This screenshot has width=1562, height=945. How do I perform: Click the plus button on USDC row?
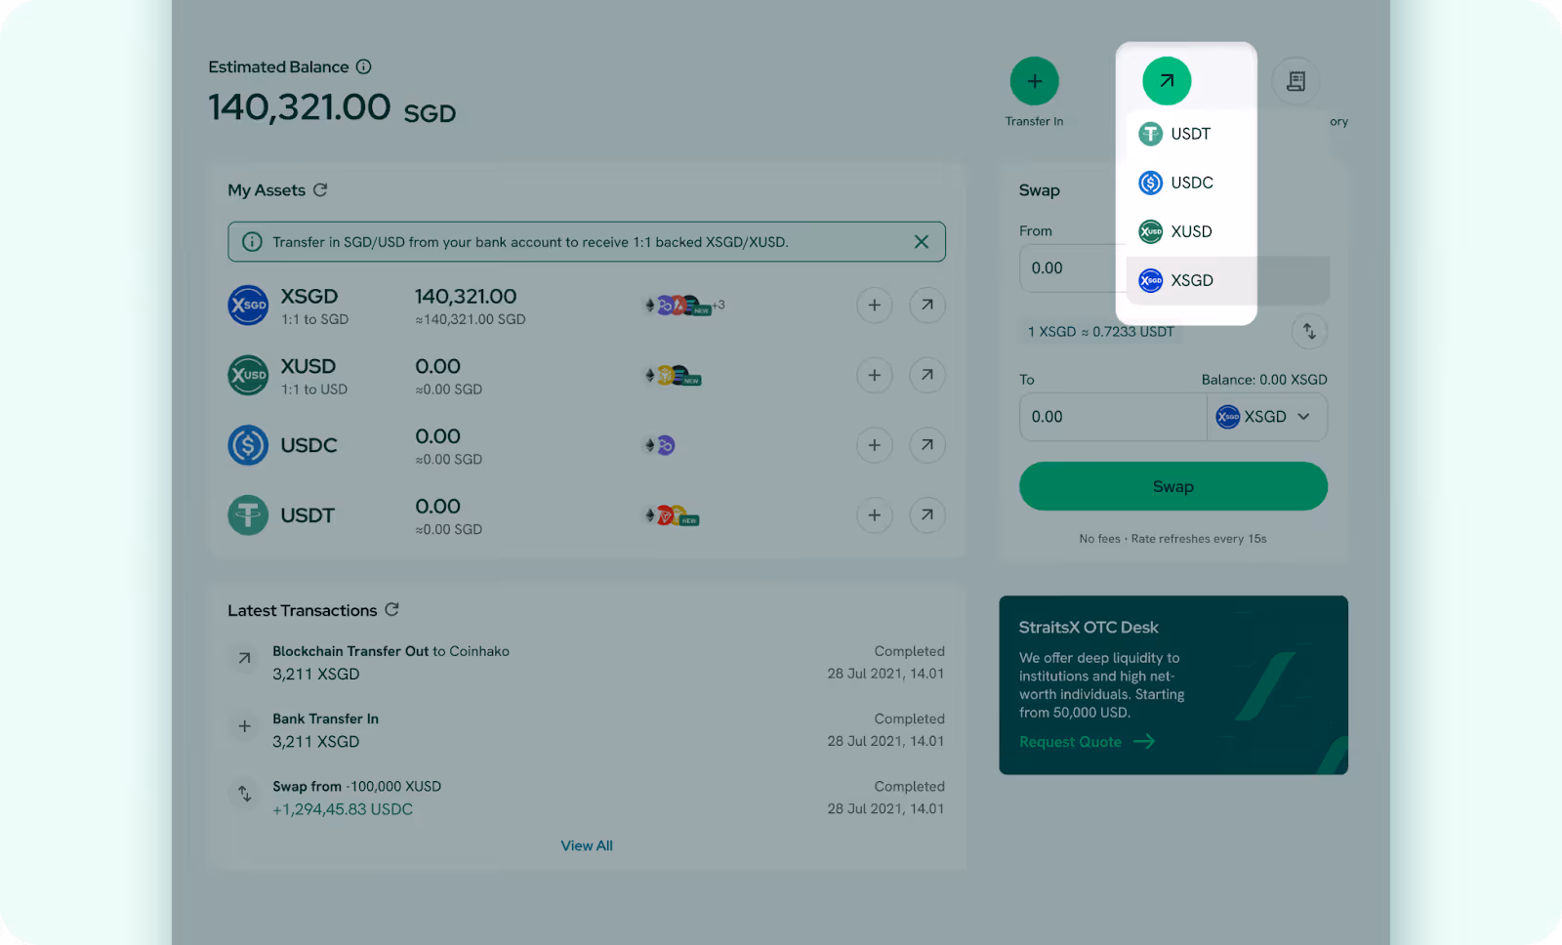[875, 445]
